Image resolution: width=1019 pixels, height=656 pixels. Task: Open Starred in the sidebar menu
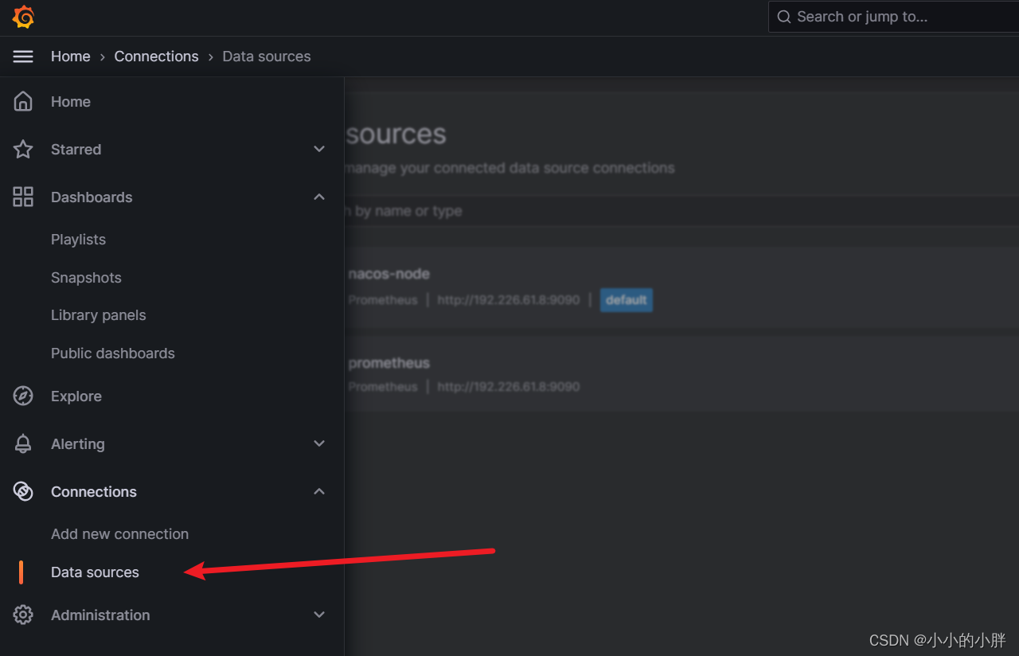click(76, 150)
